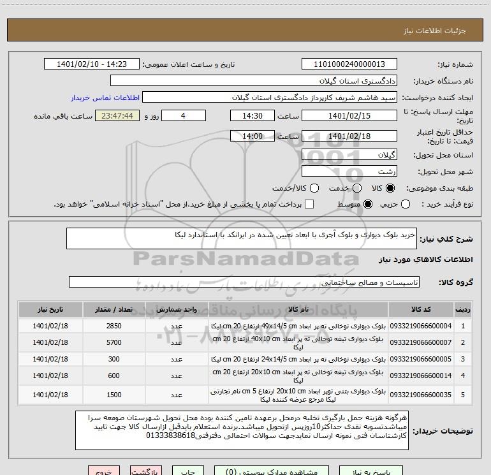Screen dimensions: 491x475
Task: Click the ردیف column header
Action: pyautogui.click(x=463, y=310)
